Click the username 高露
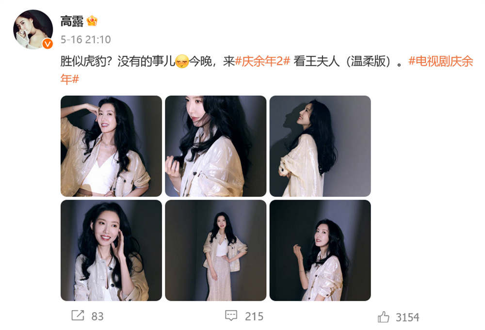 point(72,21)
